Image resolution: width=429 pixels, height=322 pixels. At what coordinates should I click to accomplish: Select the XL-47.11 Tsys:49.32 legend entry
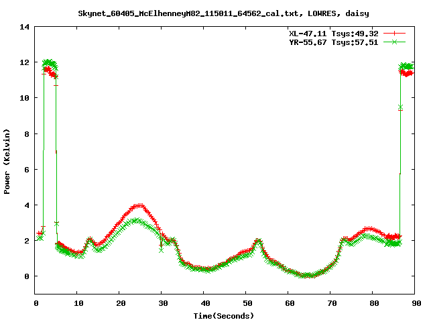pyautogui.click(x=334, y=34)
